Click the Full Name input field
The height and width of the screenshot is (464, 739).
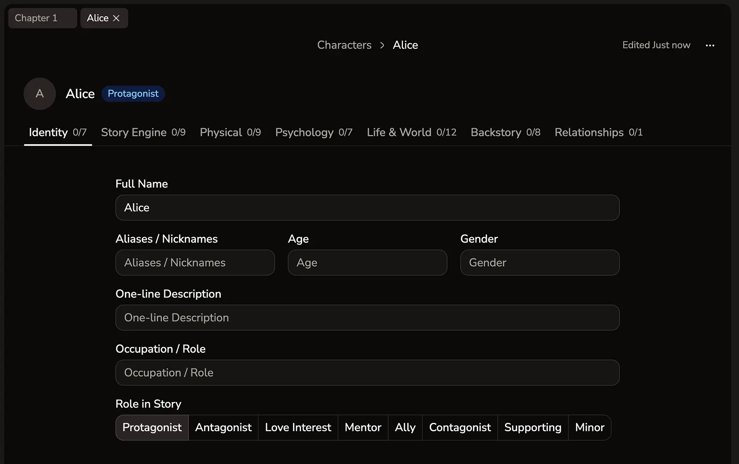point(367,208)
